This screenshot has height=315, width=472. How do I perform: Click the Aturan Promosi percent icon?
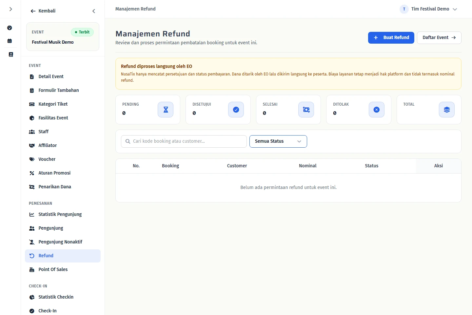tap(32, 173)
